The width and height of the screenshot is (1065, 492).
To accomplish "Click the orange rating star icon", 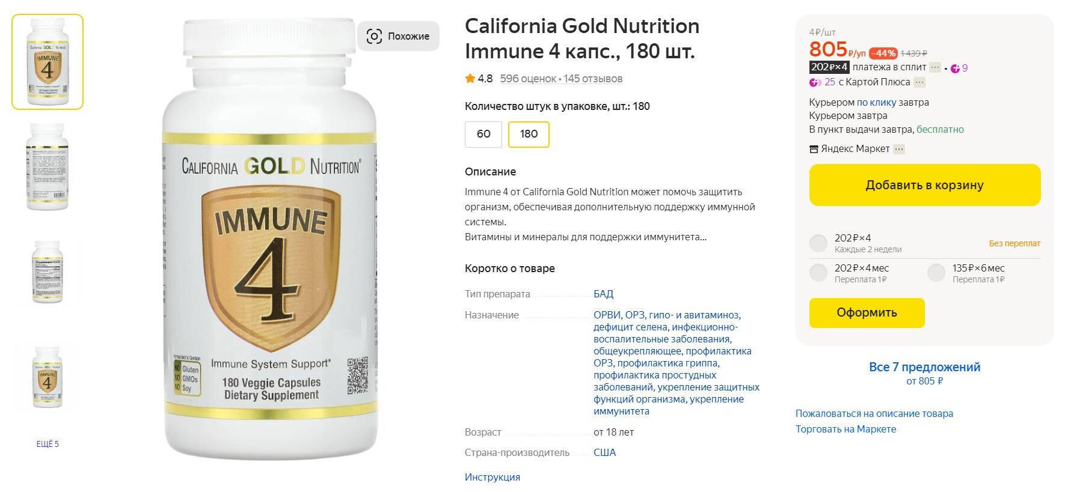I will (470, 79).
